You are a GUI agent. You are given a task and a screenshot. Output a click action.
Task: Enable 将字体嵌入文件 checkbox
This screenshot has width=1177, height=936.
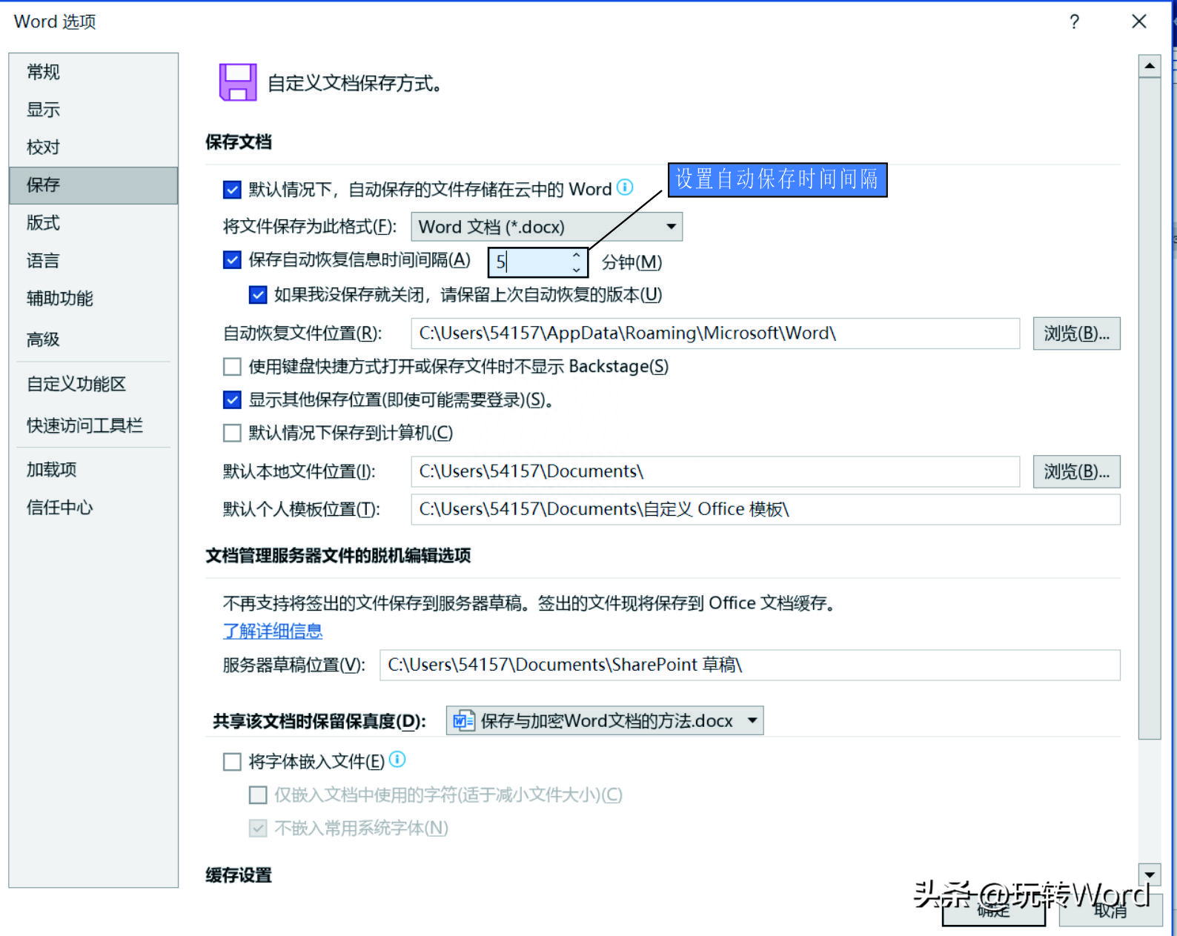pos(232,762)
